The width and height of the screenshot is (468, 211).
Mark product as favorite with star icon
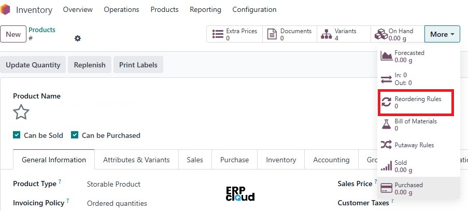[21, 112]
